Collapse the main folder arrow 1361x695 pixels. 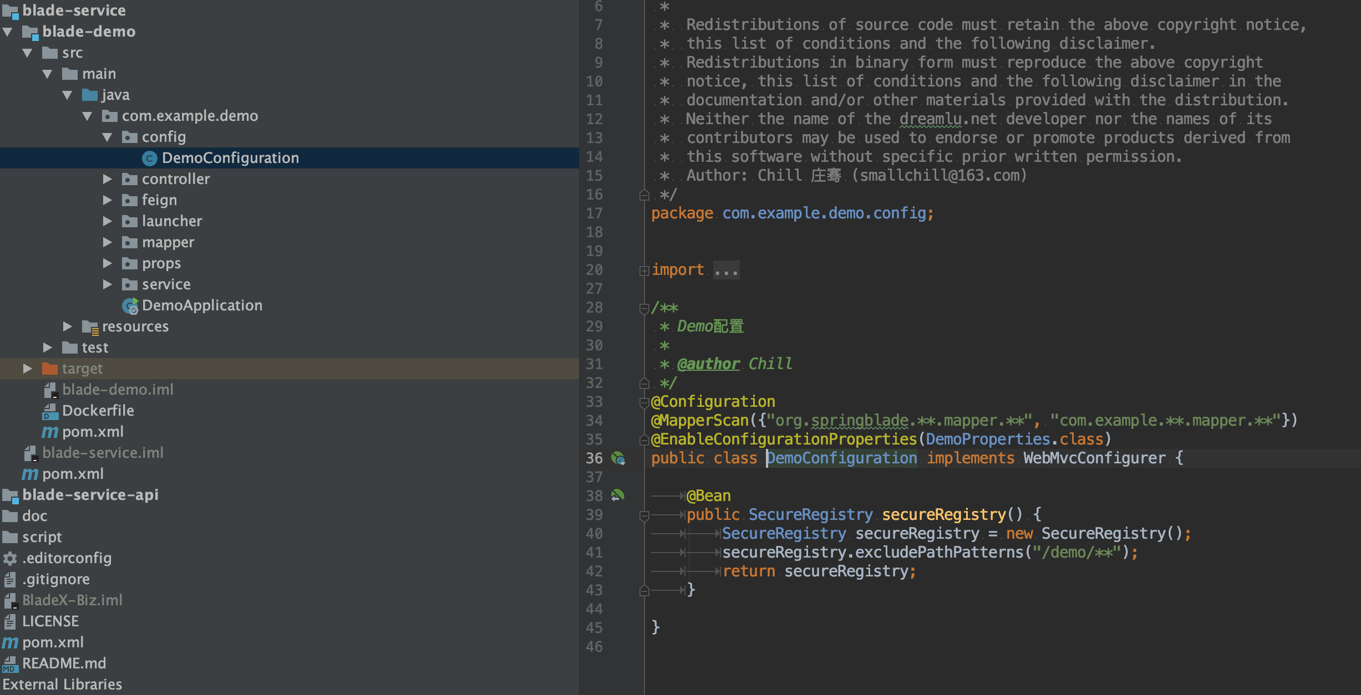[48, 74]
